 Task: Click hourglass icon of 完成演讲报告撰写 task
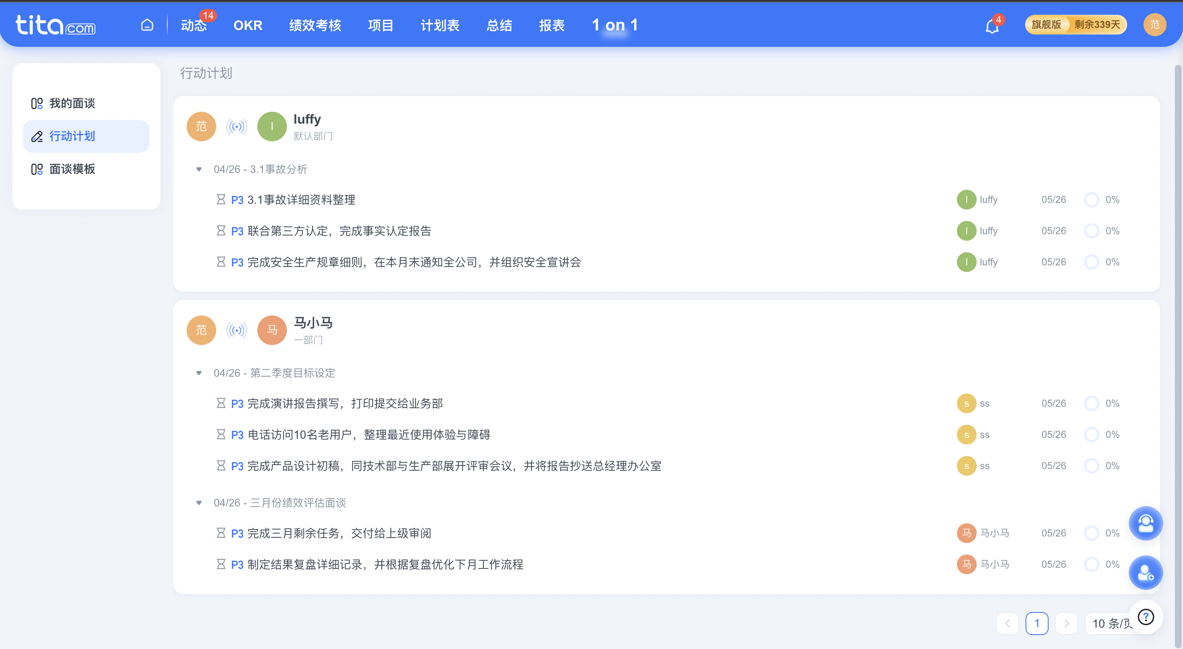221,403
